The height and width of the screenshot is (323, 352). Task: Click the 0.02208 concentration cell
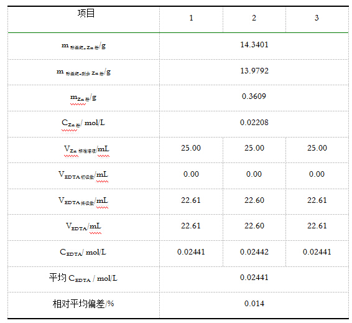pyautogui.click(x=254, y=124)
